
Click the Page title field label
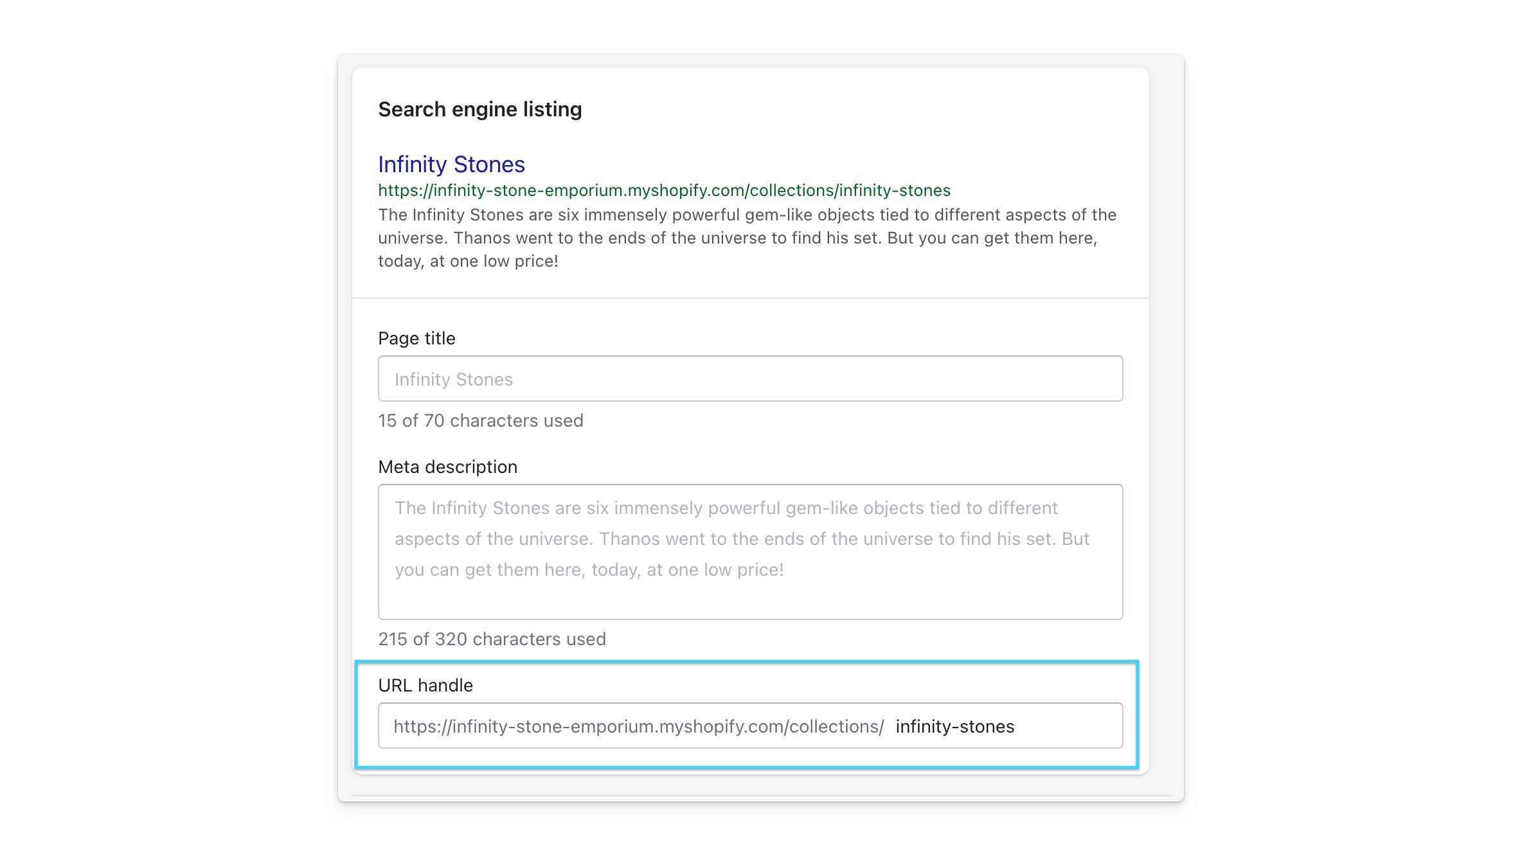416,338
